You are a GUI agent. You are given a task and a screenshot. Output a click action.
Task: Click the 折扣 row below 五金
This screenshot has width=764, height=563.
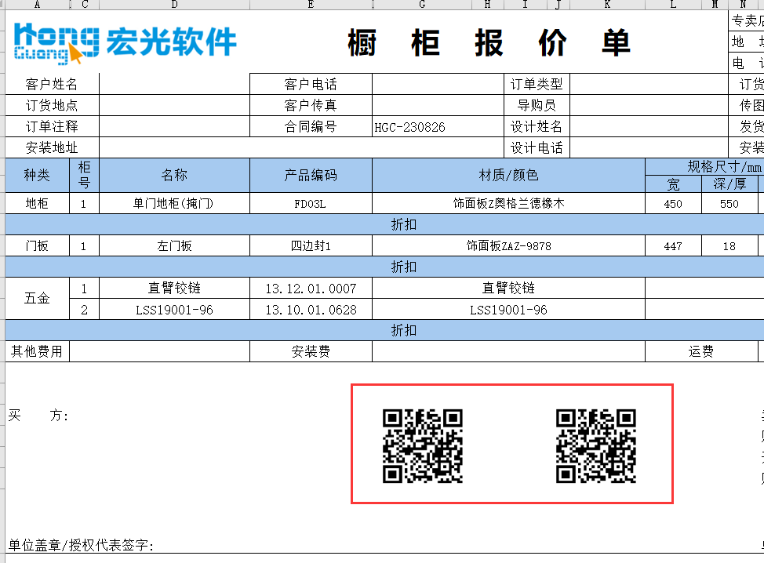tap(384, 330)
